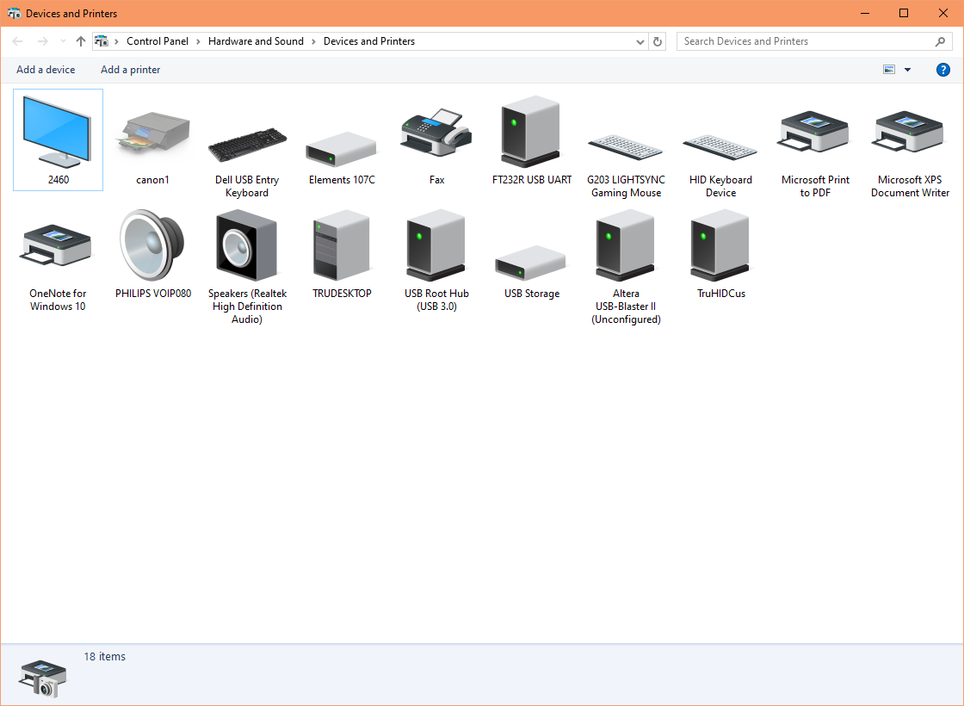Expand the chevron after Control Panel
Screen dimensions: 964x706
click(198, 41)
